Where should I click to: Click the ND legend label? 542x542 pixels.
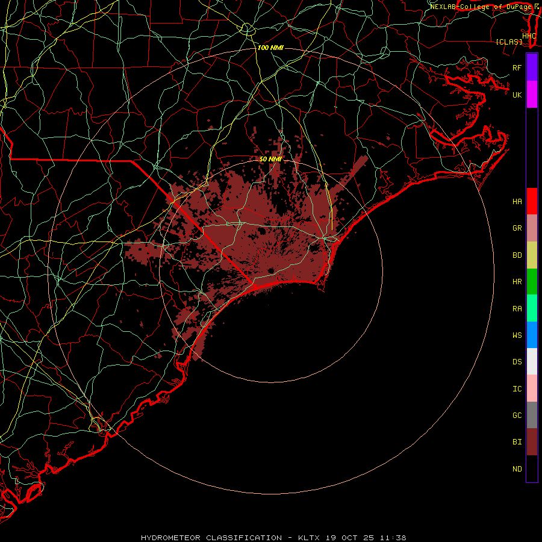(517, 469)
